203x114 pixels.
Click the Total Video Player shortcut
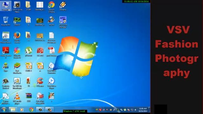[51, 83]
